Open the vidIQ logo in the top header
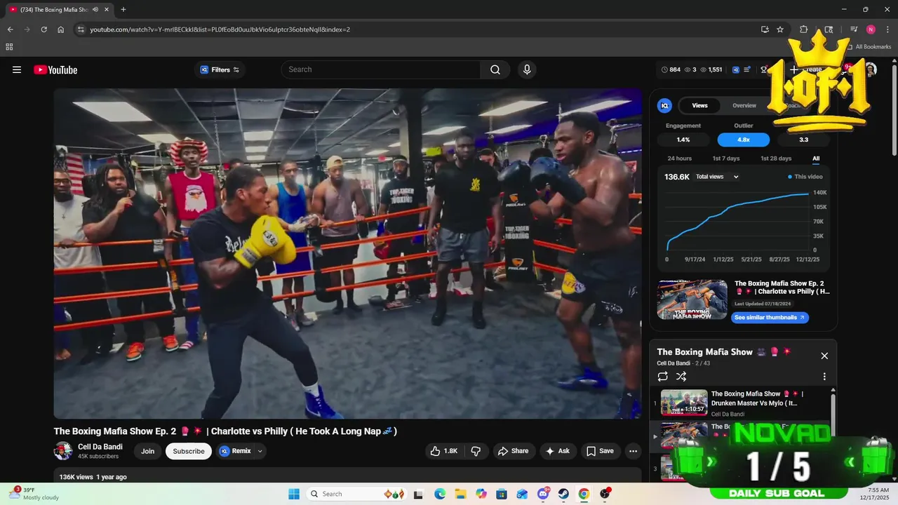The height and width of the screenshot is (505, 898). pos(736,69)
